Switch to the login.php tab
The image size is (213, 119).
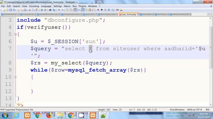(90, 14)
